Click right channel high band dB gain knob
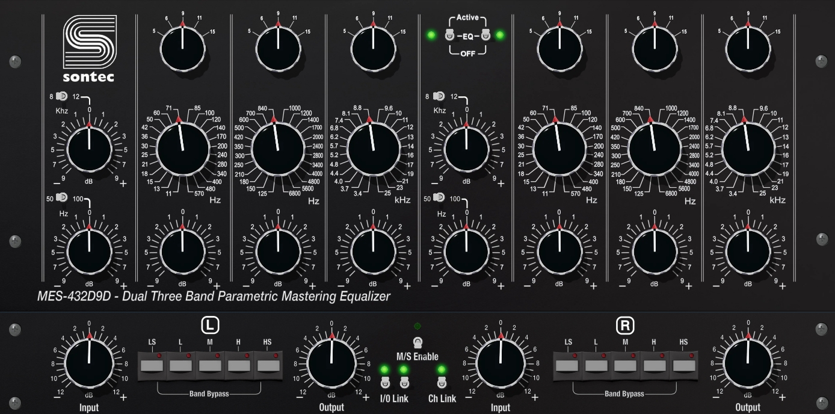The image size is (835, 414). [748, 250]
